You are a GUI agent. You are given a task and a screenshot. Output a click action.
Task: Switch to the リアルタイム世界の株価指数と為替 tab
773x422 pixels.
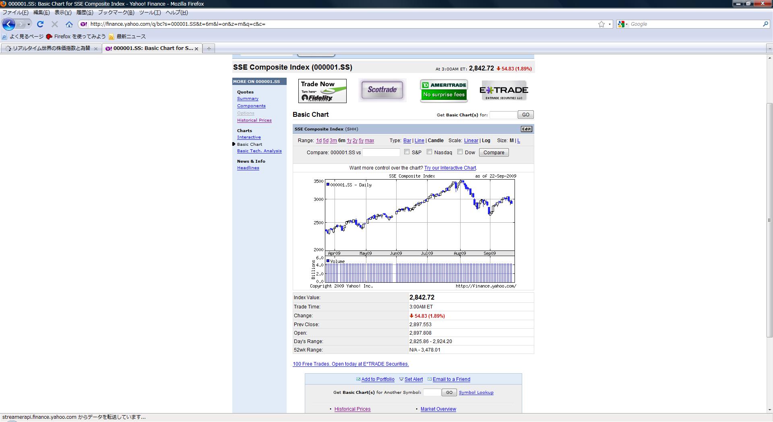coord(51,48)
